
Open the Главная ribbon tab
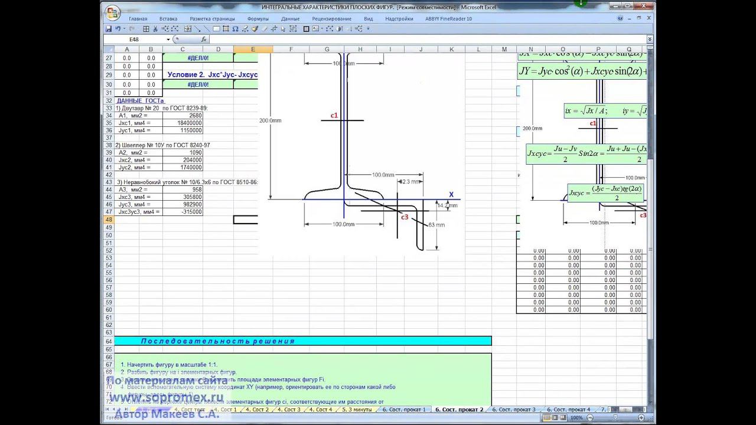pos(138,18)
